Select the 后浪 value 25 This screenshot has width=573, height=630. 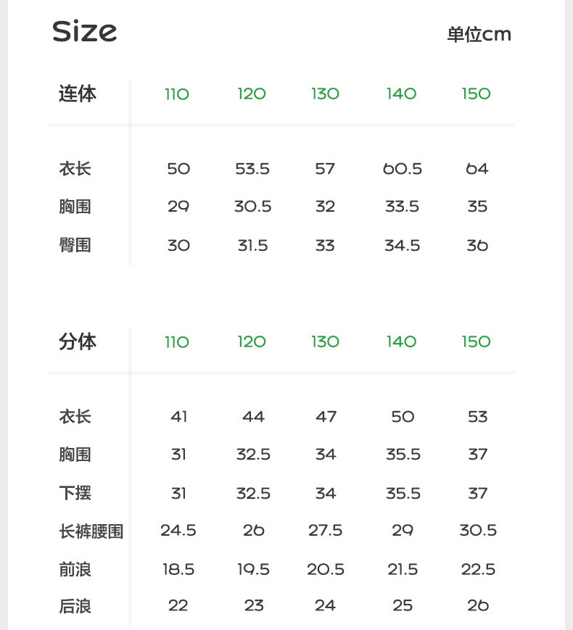coord(402,606)
